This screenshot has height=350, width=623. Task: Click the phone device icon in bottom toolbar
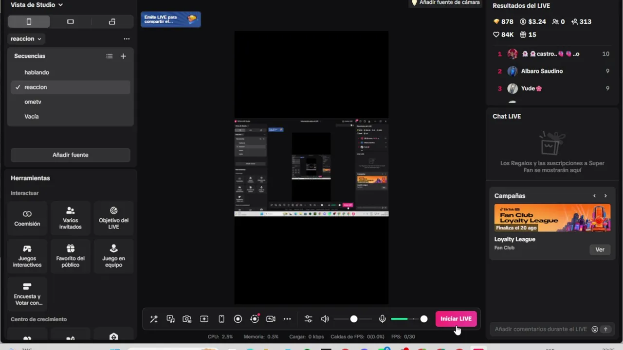point(221,319)
